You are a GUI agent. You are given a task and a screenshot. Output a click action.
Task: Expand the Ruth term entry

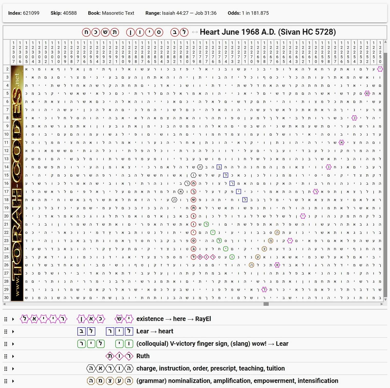coord(13,356)
